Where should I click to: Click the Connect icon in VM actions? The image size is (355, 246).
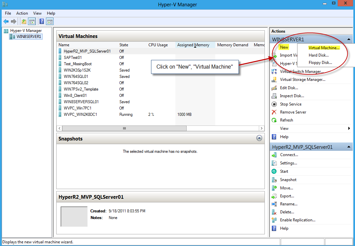[274, 155]
